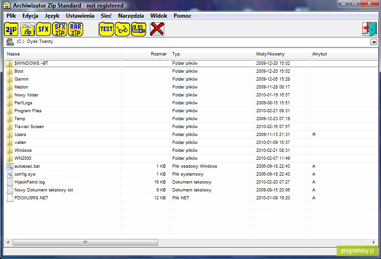Click the Plik wsadowy Windows type cell
Image resolution: width=381 pixels, height=259 pixels.
195,166
